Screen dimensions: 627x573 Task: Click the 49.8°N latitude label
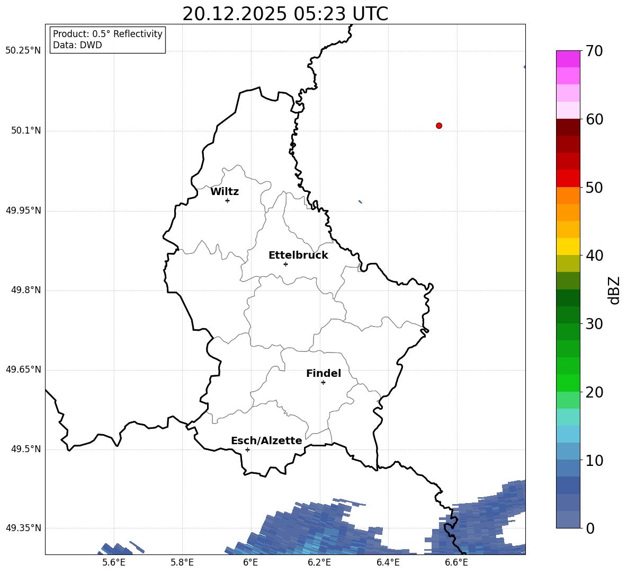26,290
